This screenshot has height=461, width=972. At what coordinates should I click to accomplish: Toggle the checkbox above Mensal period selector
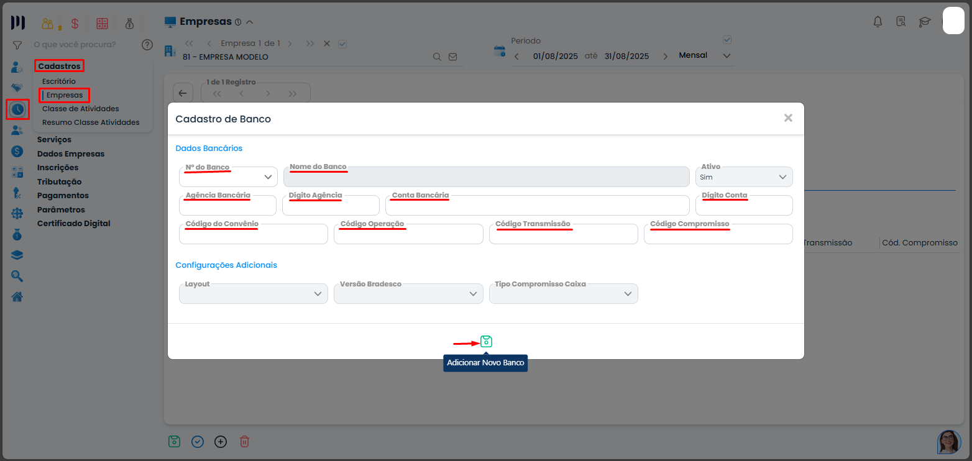728,40
